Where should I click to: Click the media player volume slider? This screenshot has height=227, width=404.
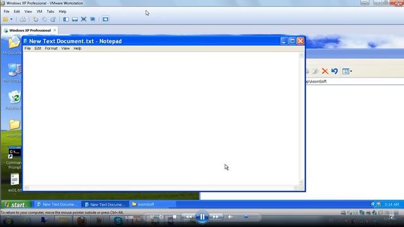(x=246, y=217)
